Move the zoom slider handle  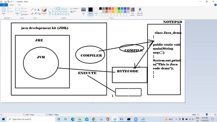tap(207, 115)
